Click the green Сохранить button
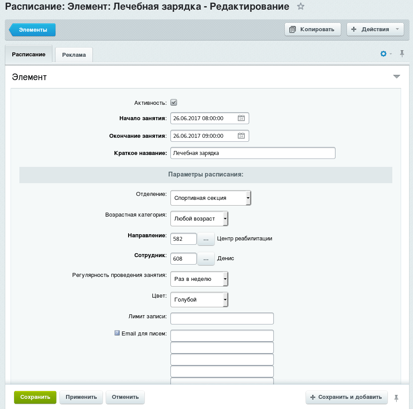Screen dimensions: 413x409 35,397
